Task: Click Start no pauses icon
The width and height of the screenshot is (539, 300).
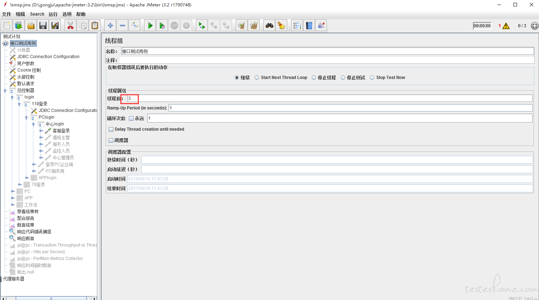Action: 162,26
